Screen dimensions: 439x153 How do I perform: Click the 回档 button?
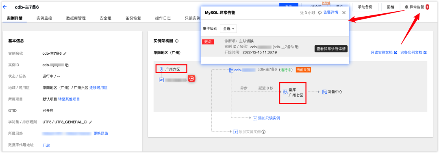[390, 7]
